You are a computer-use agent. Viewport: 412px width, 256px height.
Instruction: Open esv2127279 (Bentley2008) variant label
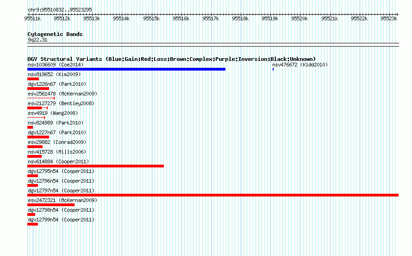point(61,103)
